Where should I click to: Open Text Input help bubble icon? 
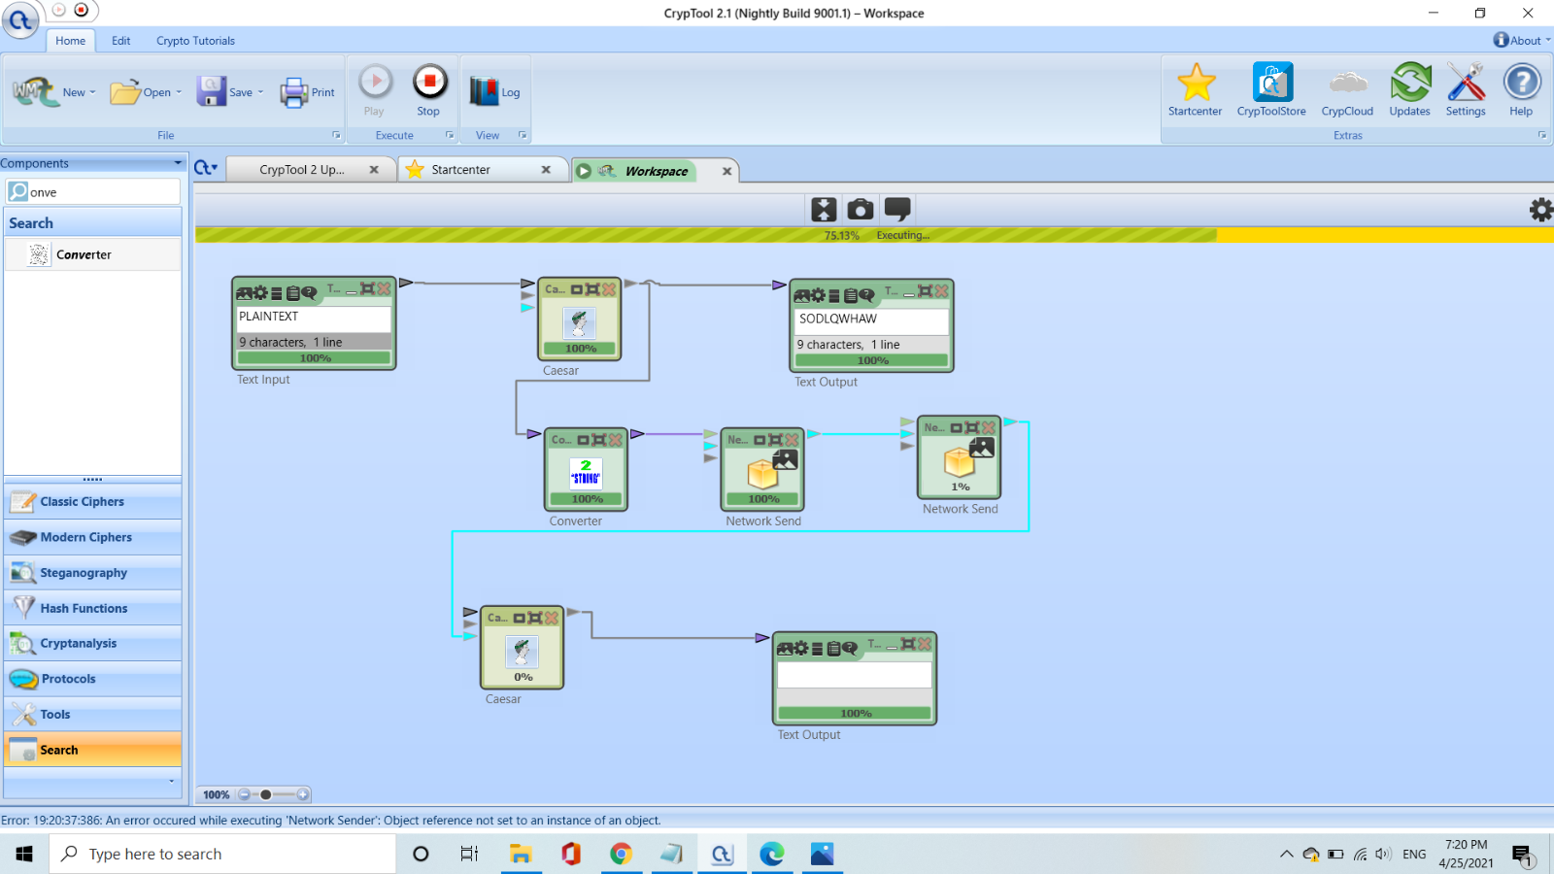[309, 292]
